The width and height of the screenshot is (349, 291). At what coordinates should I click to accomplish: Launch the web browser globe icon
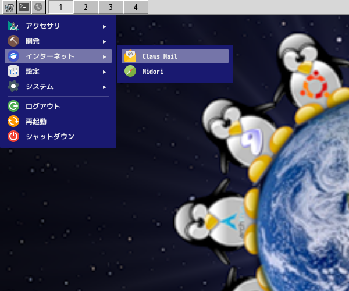click(38, 8)
